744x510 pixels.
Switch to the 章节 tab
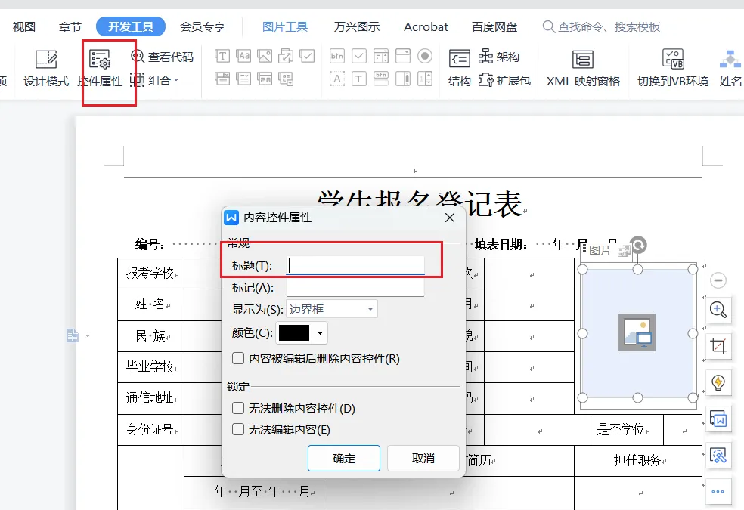tap(70, 26)
